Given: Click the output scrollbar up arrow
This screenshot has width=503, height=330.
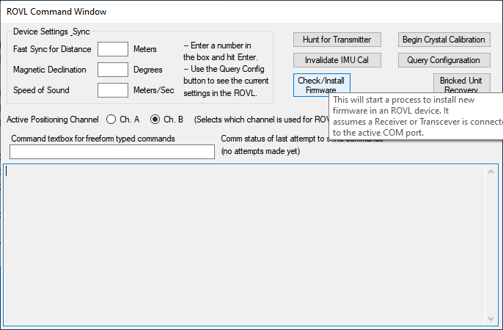Looking at the screenshot, I should 491,172.
